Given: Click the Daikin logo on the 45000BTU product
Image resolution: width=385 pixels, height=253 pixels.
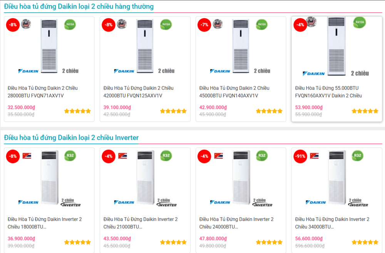Looking at the screenshot, I should click(x=220, y=71).
